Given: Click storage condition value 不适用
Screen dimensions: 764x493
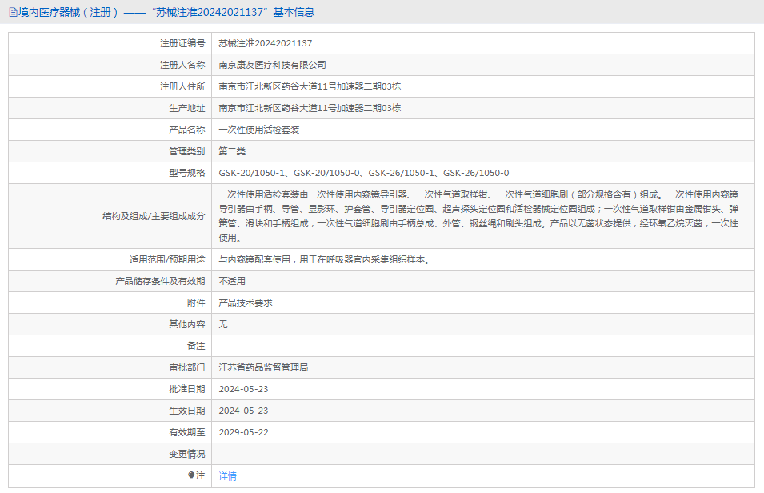Looking at the screenshot, I should pos(232,281).
